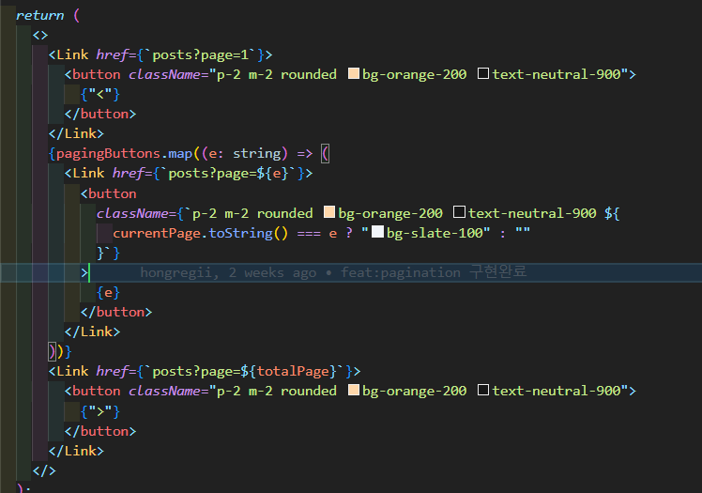This screenshot has width=702, height=493.
Task: Click dark swatch in last button's text-neutral-900
Action: (483, 390)
